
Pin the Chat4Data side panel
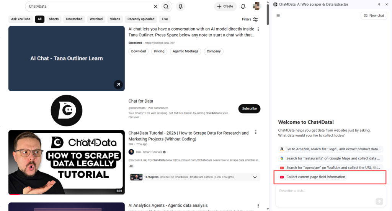click(379, 5)
